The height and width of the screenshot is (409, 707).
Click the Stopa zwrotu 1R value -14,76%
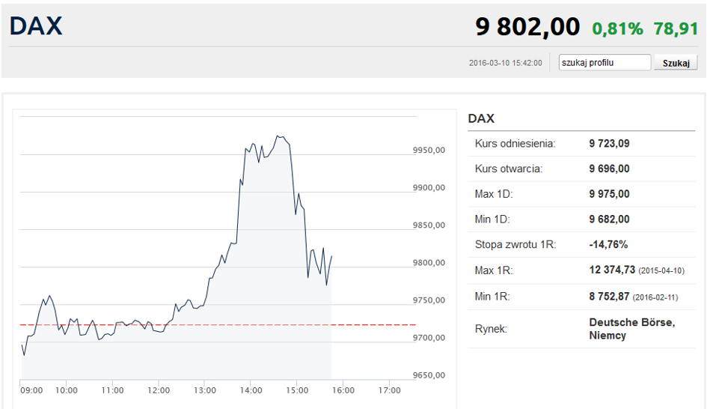pos(608,245)
